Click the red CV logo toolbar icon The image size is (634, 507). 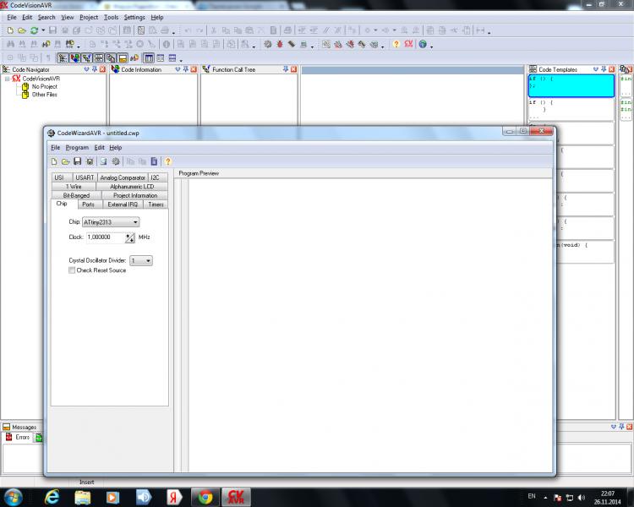pos(408,44)
